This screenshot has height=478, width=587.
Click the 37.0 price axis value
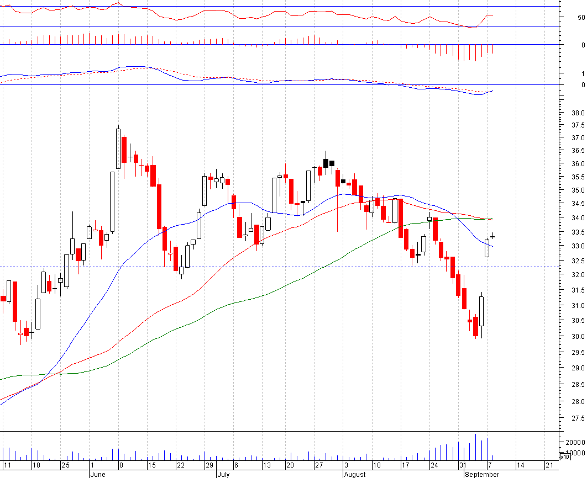click(578, 138)
